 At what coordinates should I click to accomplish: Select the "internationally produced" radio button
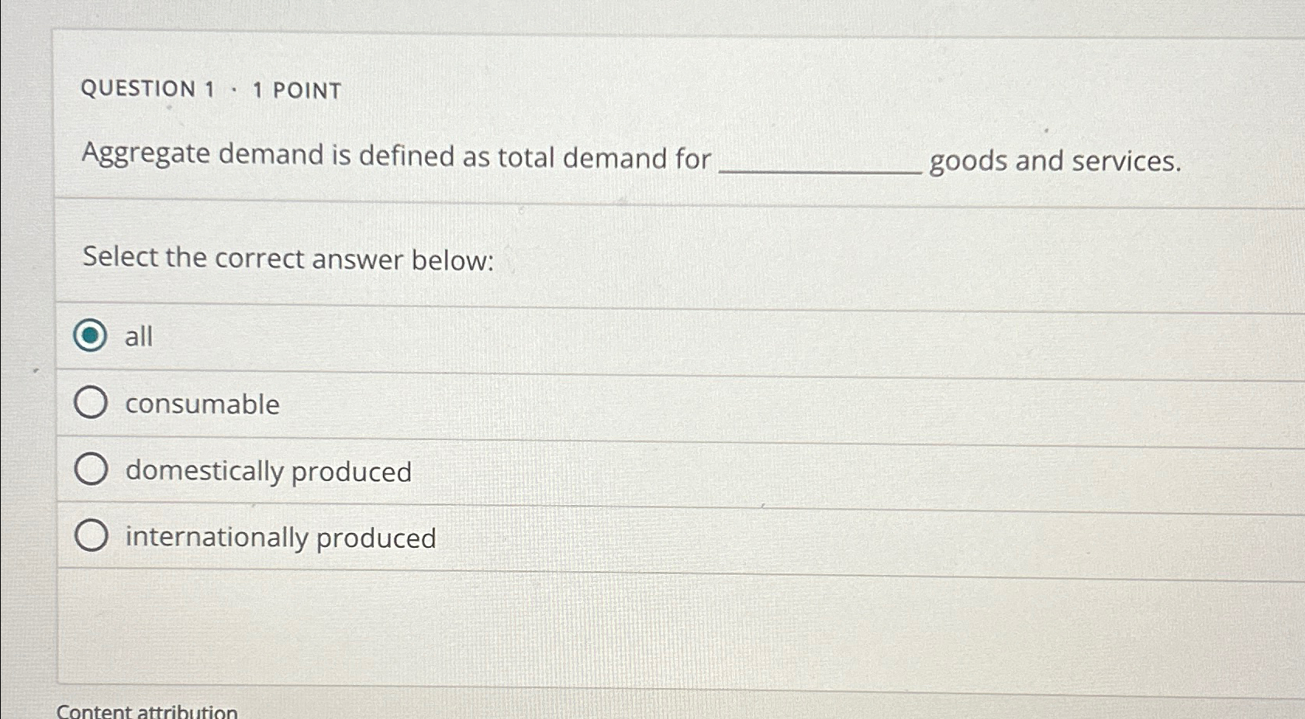[x=91, y=534]
